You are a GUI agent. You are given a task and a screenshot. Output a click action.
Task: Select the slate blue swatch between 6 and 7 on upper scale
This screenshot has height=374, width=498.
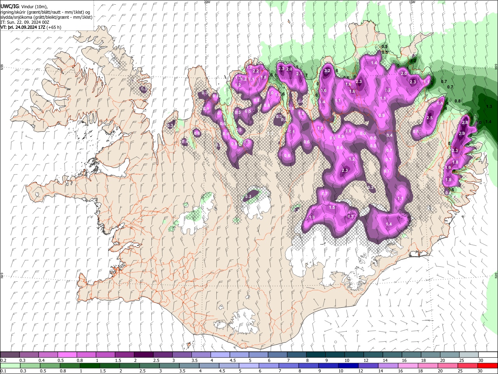(x=278, y=355)
